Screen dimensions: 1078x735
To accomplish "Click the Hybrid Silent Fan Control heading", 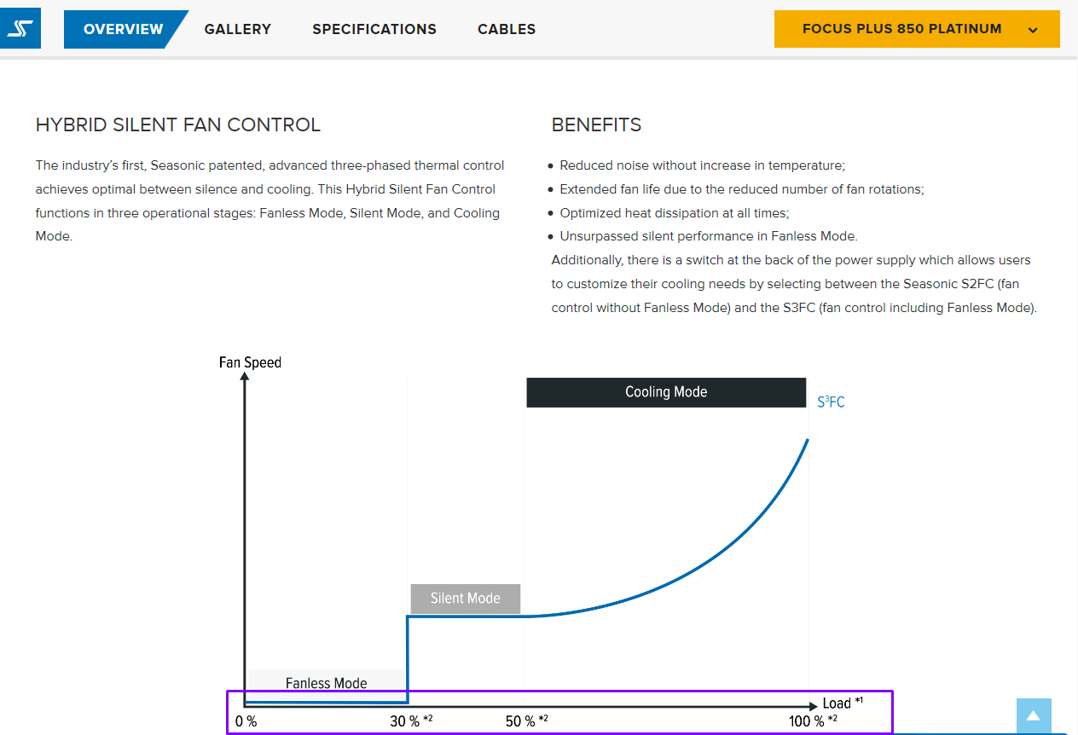I will tap(178, 125).
